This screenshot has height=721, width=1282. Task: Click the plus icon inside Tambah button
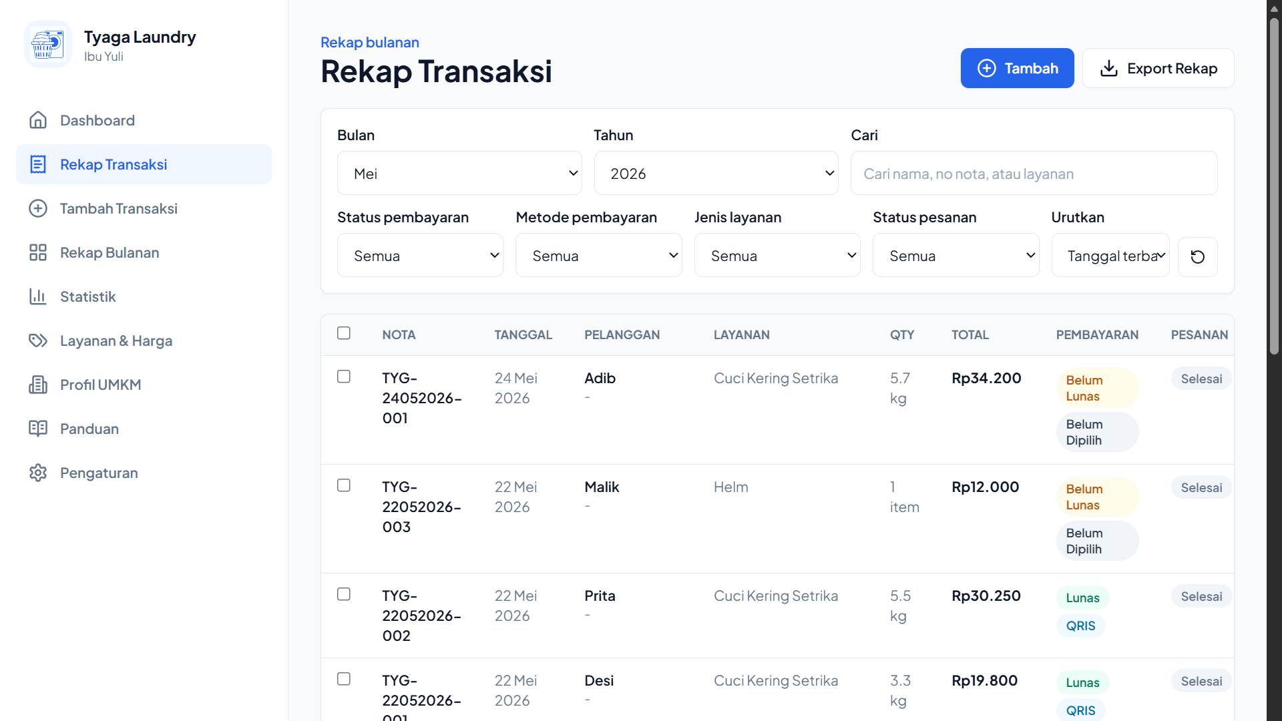coord(986,68)
